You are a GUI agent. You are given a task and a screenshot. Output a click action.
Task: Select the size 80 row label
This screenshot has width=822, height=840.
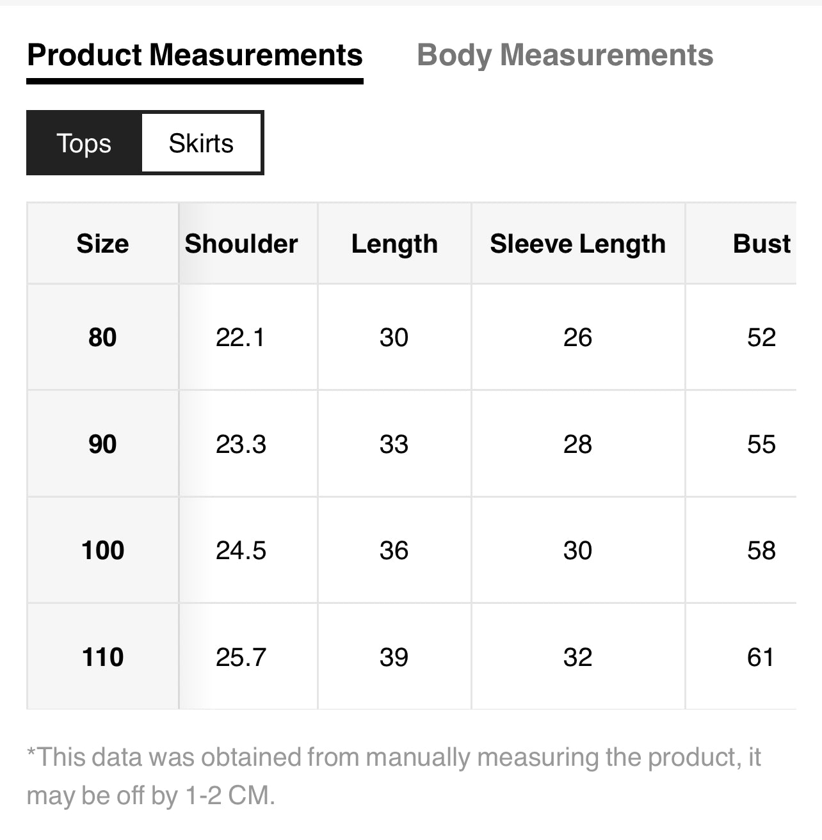click(102, 337)
